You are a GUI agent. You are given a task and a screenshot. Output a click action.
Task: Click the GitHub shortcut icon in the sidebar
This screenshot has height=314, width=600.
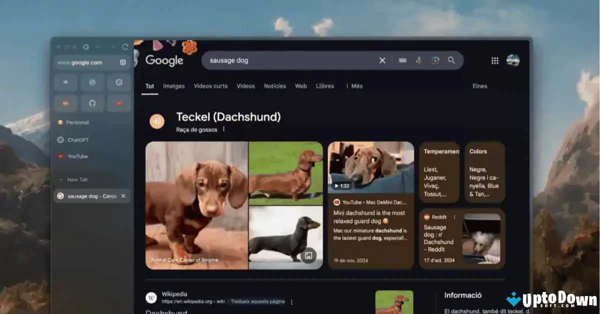(92, 103)
